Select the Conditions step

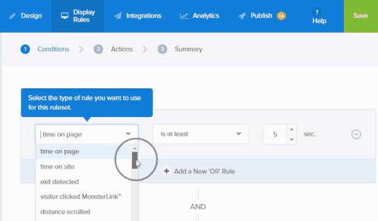click(45, 49)
